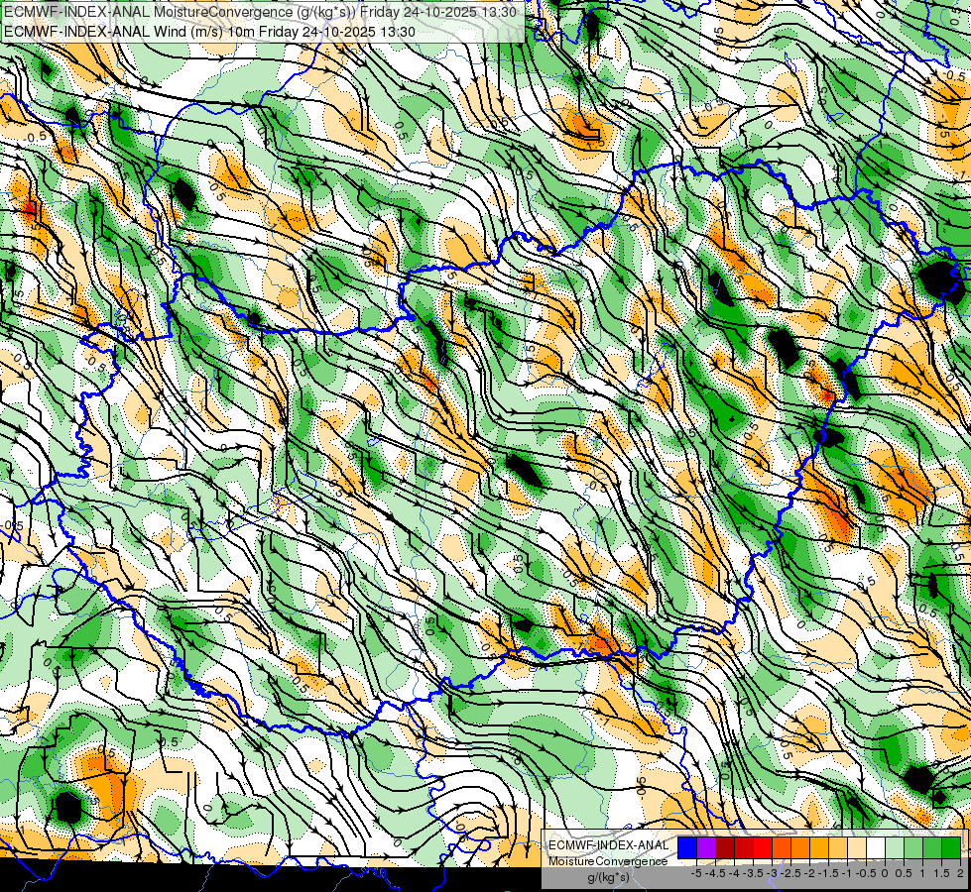
Task: Select the red-orange swatch between -3 and -2.5
Action: coord(782,848)
